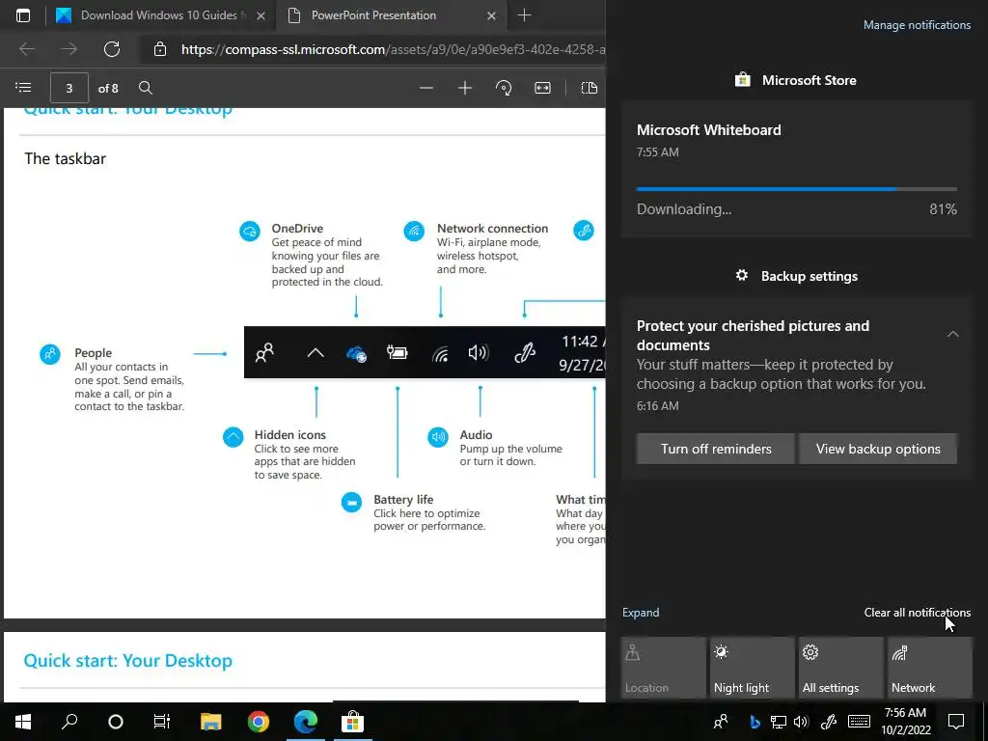Open volume control tray icon
Viewport: 988px width, 741px height.
tap(801, 722)
